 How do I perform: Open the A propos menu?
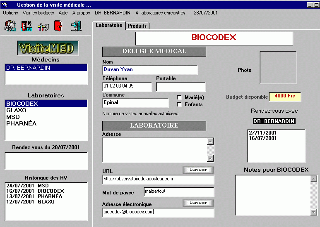tap(81, 13)
